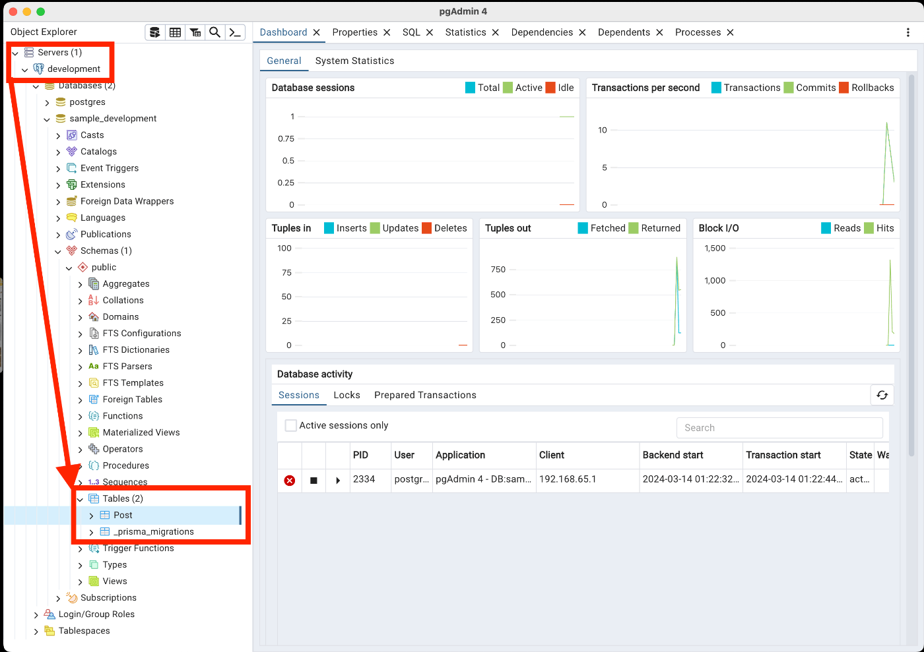Click the Operators node icon

[x=94, y=449]
